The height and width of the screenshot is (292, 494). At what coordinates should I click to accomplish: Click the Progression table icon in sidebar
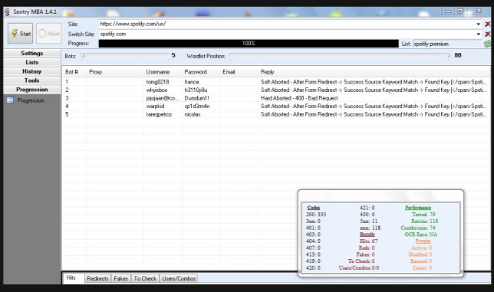click(10, 100)
